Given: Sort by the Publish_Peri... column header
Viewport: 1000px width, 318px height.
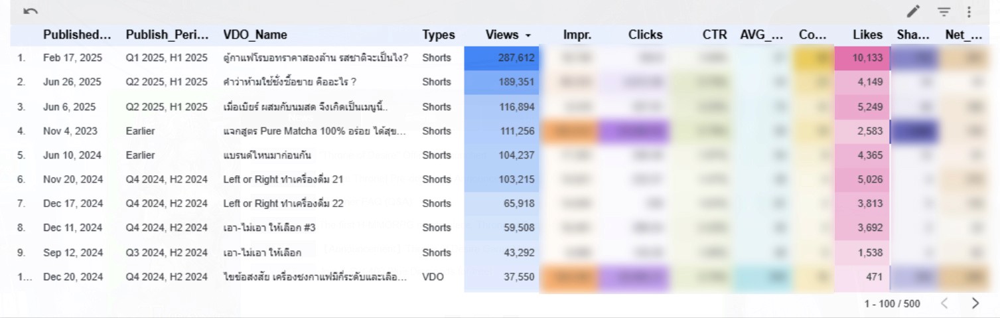Looking at the screenshot, I should pos(167,35).
